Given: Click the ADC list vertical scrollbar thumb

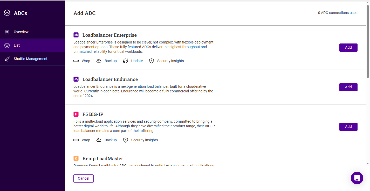Looking at the screenshot, I should pos(368,41).
